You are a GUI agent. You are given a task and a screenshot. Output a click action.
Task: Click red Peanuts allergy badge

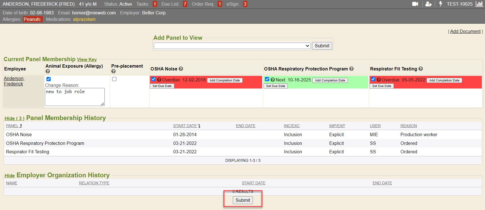[32, 19]
